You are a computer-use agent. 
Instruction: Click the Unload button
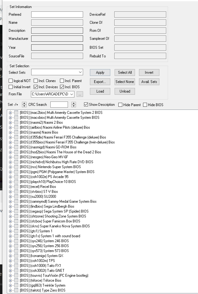[125, 91]
